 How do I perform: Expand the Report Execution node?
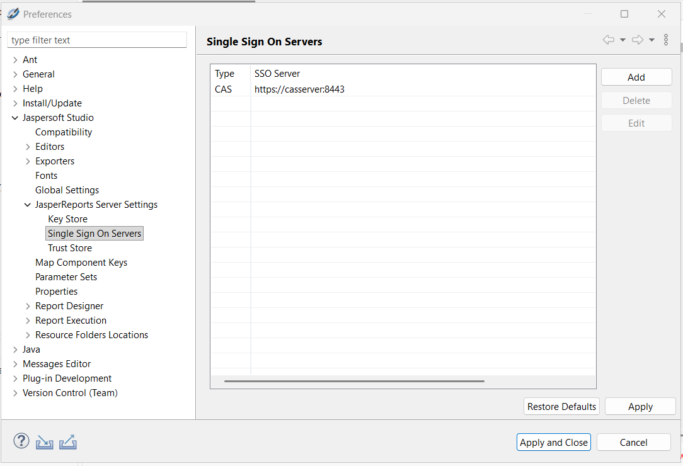click(28, 321)
